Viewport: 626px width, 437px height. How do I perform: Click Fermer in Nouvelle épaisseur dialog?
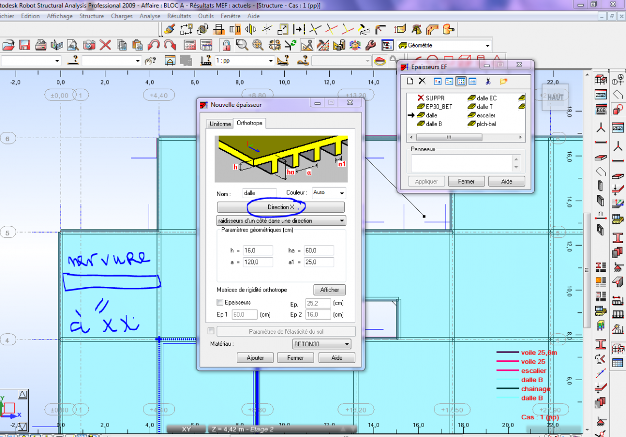click(x=295, y=358)
